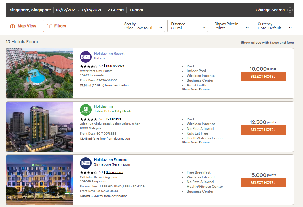Click the Holiday Inn Resort Batam photo
This screenshot has height=207, width=303.
point(39,73)
